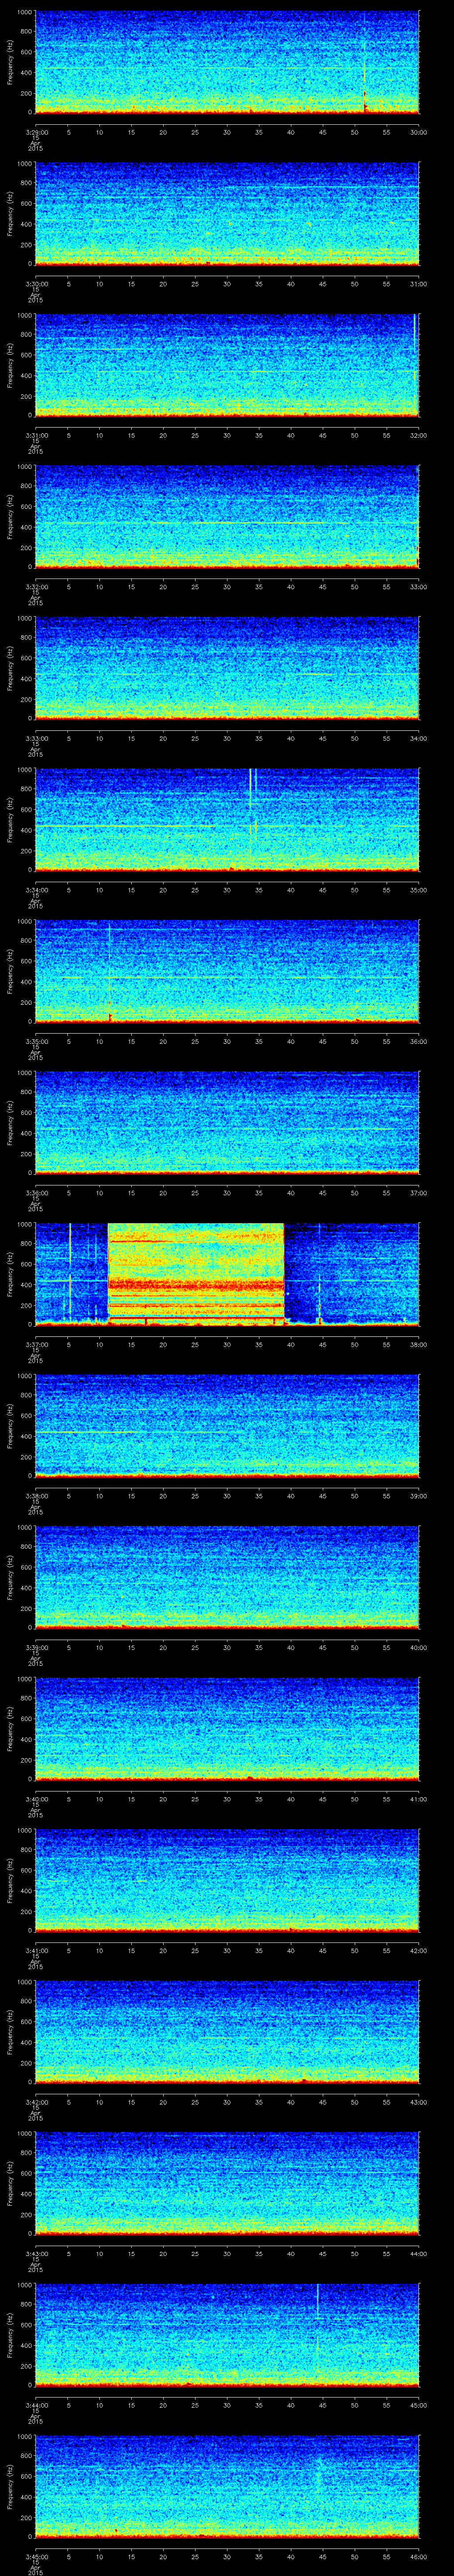The width and height of the screenshot is (454, 2576).
Task: Click the spike near 44 seconds in the 3:37:00 spectrogram
Action: point(319,1300)
